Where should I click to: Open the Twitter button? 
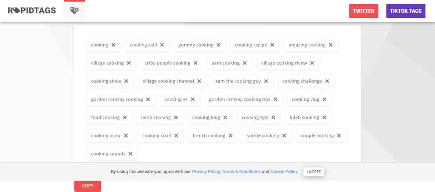[x=363, y=11]
